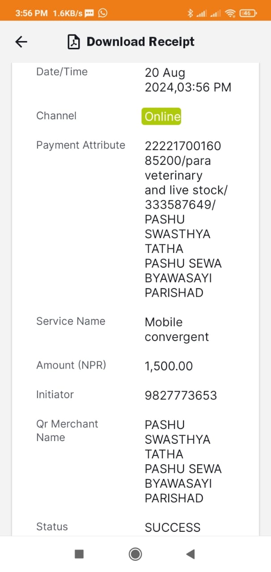Tap the SUCCESS status value
The height and width of the screenshot is (572, 271).
click(173, 528)
